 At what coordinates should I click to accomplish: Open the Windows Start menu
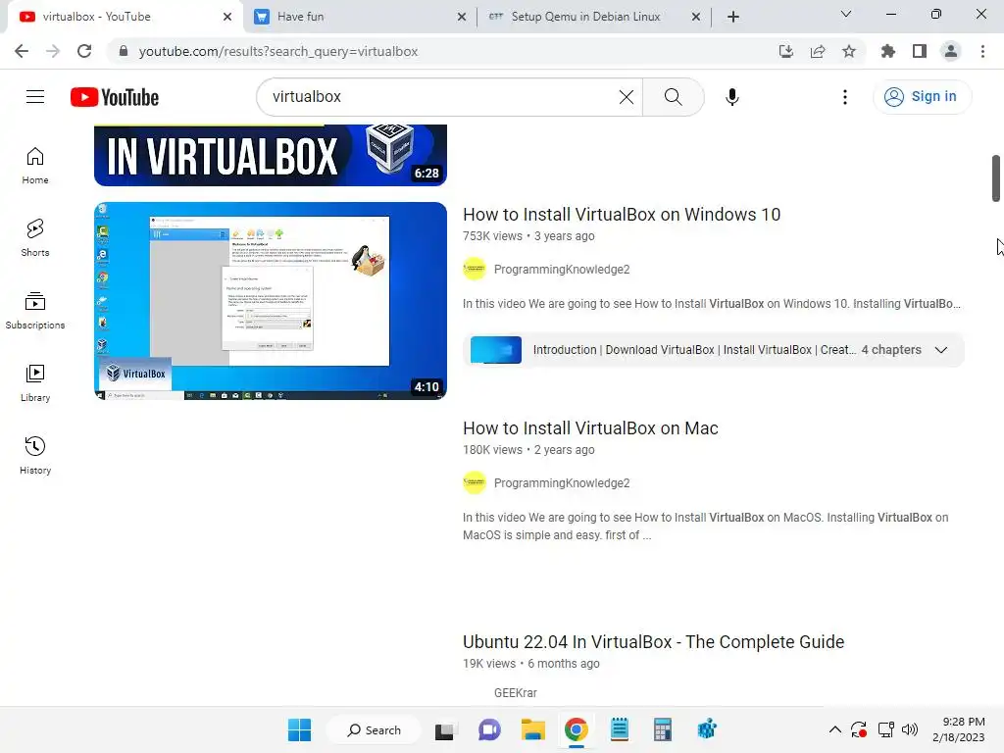(299, 729)
